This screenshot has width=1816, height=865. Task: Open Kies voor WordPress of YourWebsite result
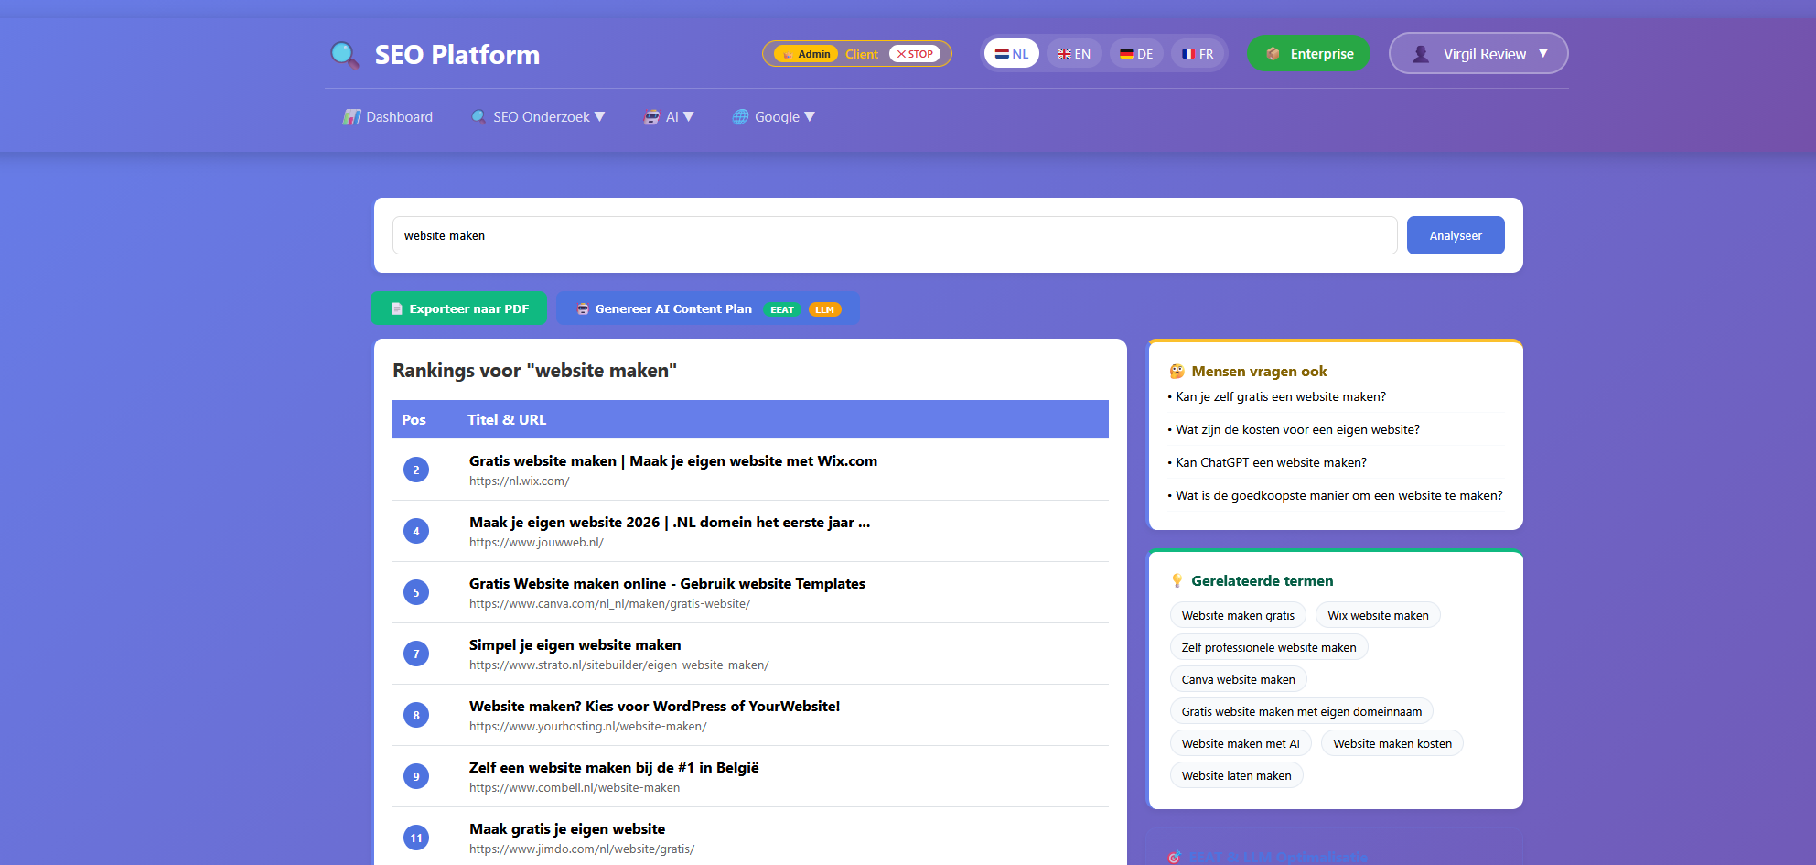(x=655, y=707)
